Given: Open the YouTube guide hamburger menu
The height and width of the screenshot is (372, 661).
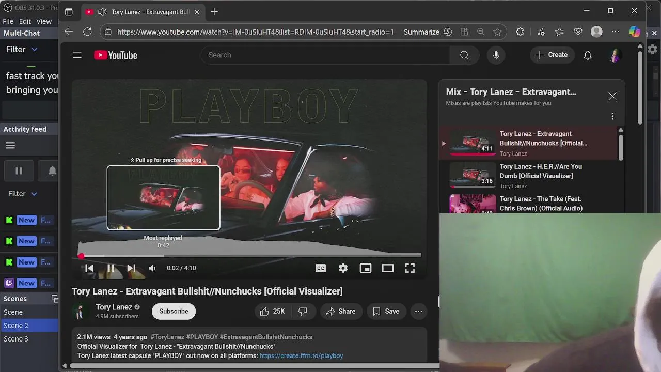Looking at the screenshot, I should [77, 55].
